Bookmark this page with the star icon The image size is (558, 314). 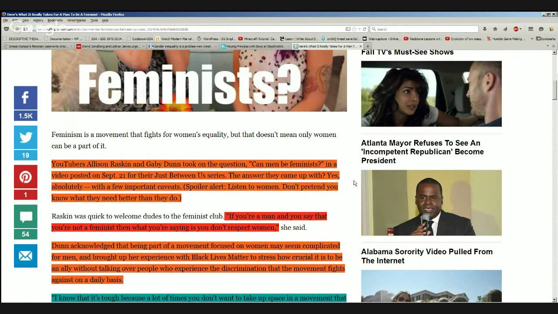[x=354, y=29]
